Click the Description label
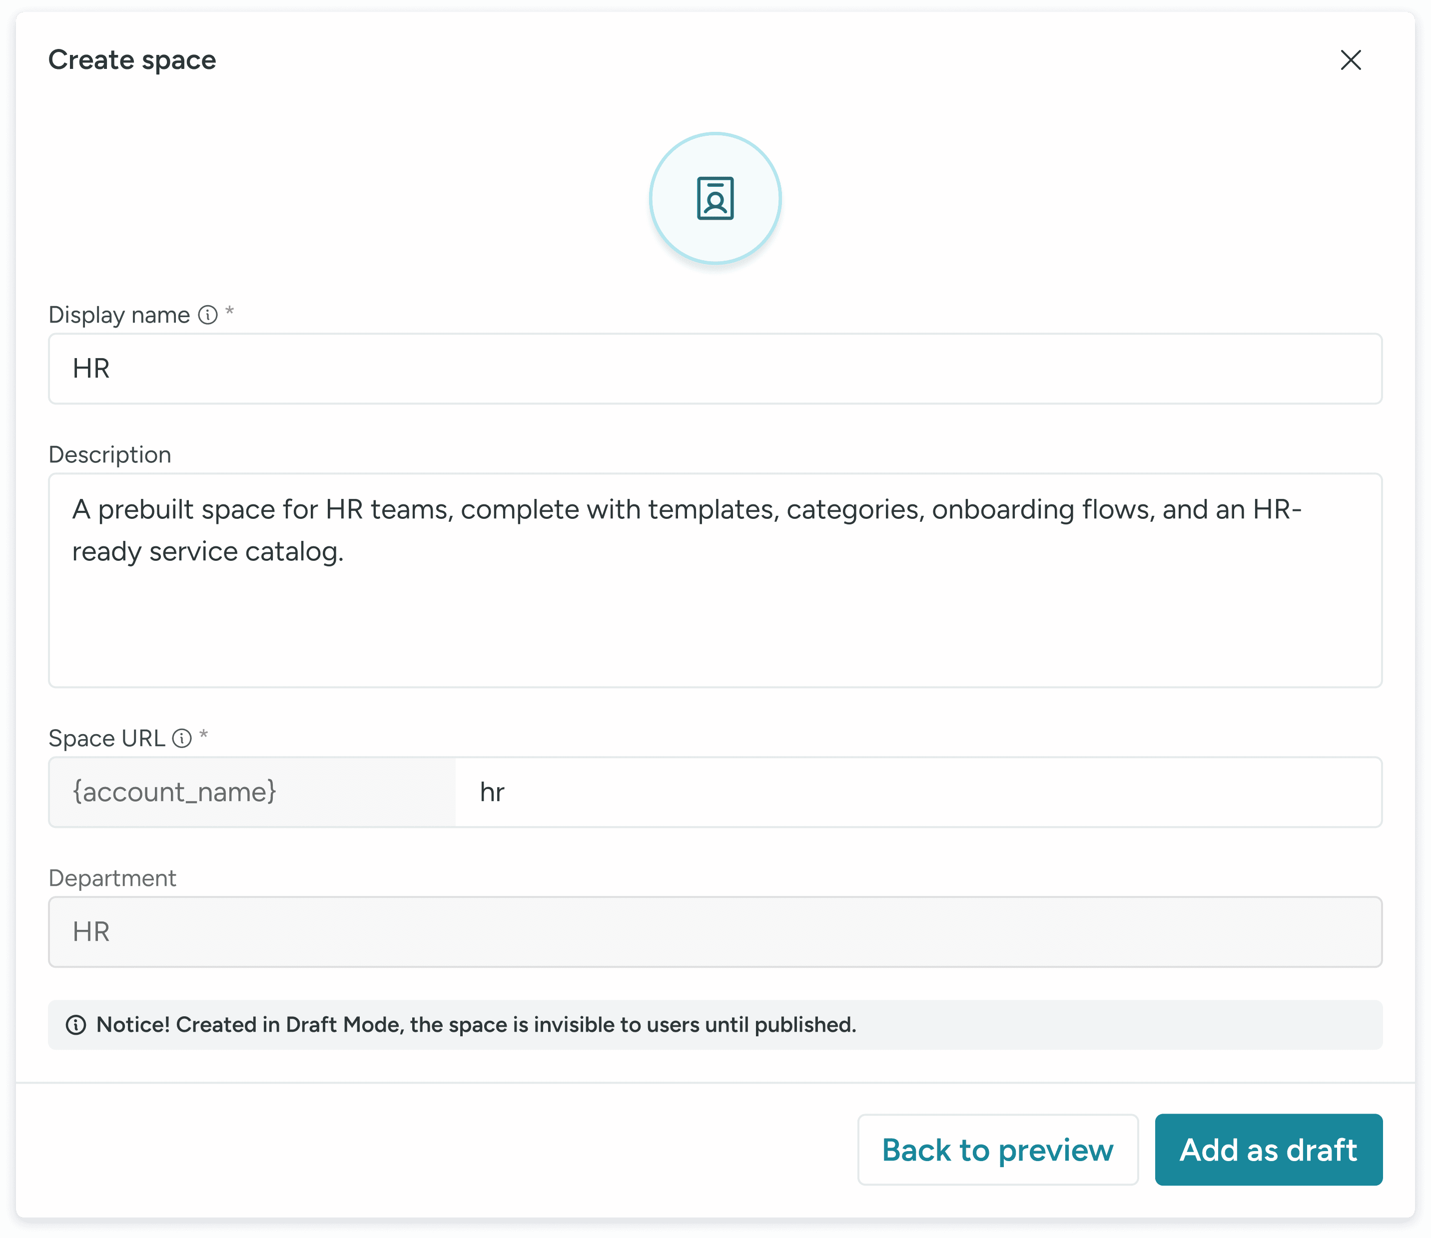 pos(110,454)
